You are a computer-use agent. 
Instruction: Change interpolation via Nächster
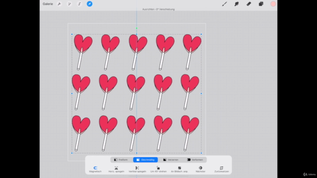(x=201, y=169)
